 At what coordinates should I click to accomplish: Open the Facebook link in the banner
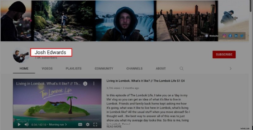pyautogui.click(x=230, y=36)
